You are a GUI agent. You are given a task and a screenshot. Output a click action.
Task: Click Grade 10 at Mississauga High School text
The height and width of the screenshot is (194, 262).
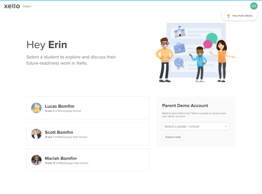(x=67, y=163)
